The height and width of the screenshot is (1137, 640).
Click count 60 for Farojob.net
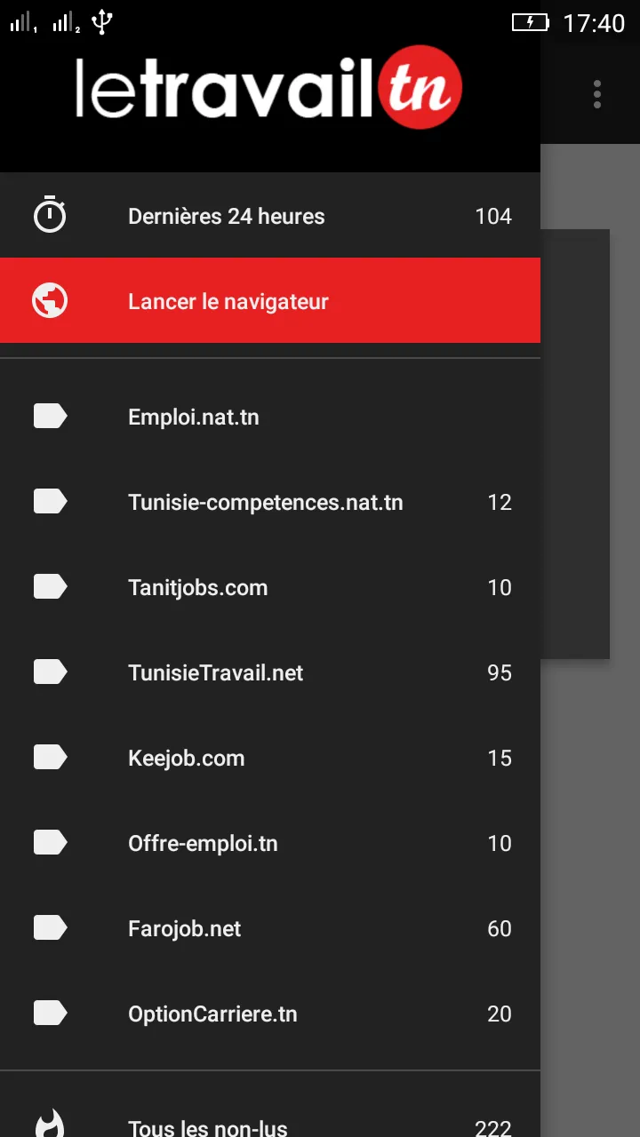tap(500, 929)
